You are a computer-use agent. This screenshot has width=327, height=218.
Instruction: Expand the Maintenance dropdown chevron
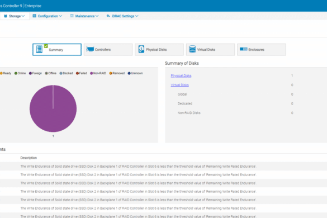97,16
